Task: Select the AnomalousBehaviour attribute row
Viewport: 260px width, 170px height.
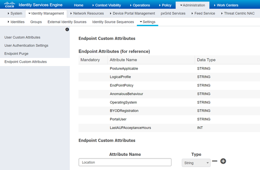Action: pos(169,94)
